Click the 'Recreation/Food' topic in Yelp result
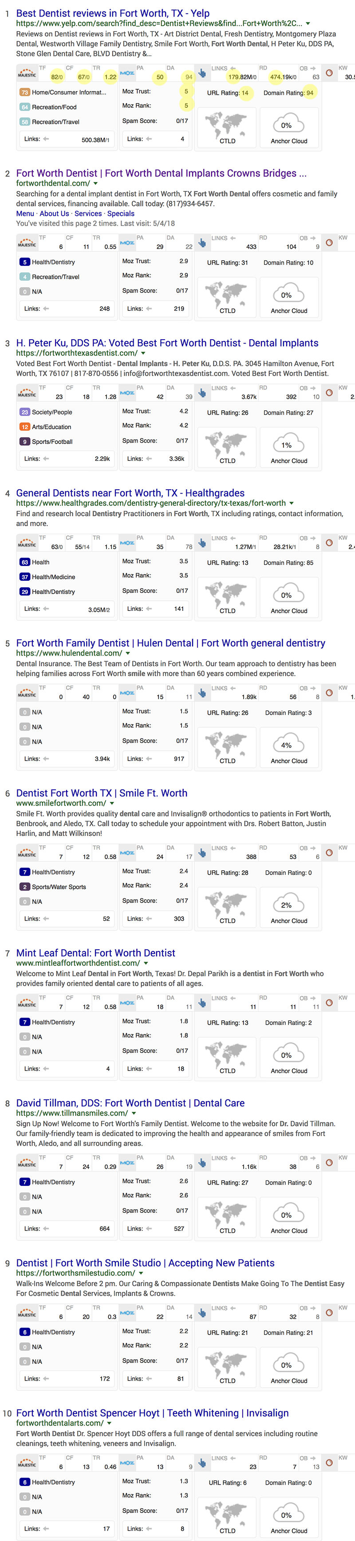 coord(55,107)
